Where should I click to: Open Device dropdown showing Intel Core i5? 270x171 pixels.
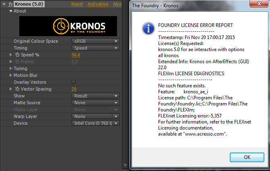point(95,123)
